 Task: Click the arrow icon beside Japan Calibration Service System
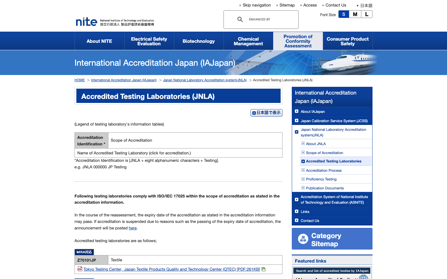pyautogui.click(x=296, y=121)
